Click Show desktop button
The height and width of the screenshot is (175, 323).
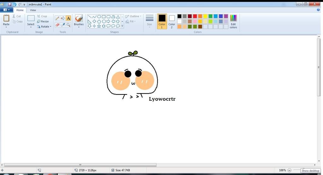click(x=310, y=171)
